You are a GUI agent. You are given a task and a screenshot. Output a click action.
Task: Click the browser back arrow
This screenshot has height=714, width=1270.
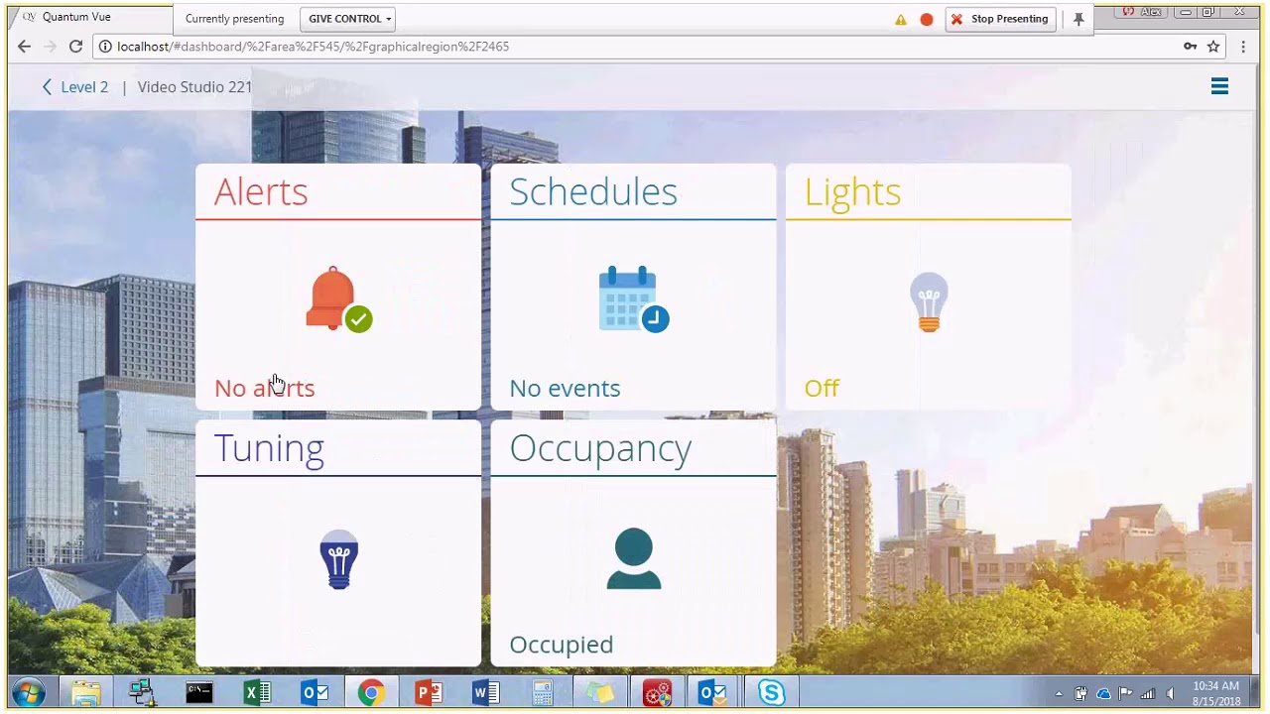(25, 46)
